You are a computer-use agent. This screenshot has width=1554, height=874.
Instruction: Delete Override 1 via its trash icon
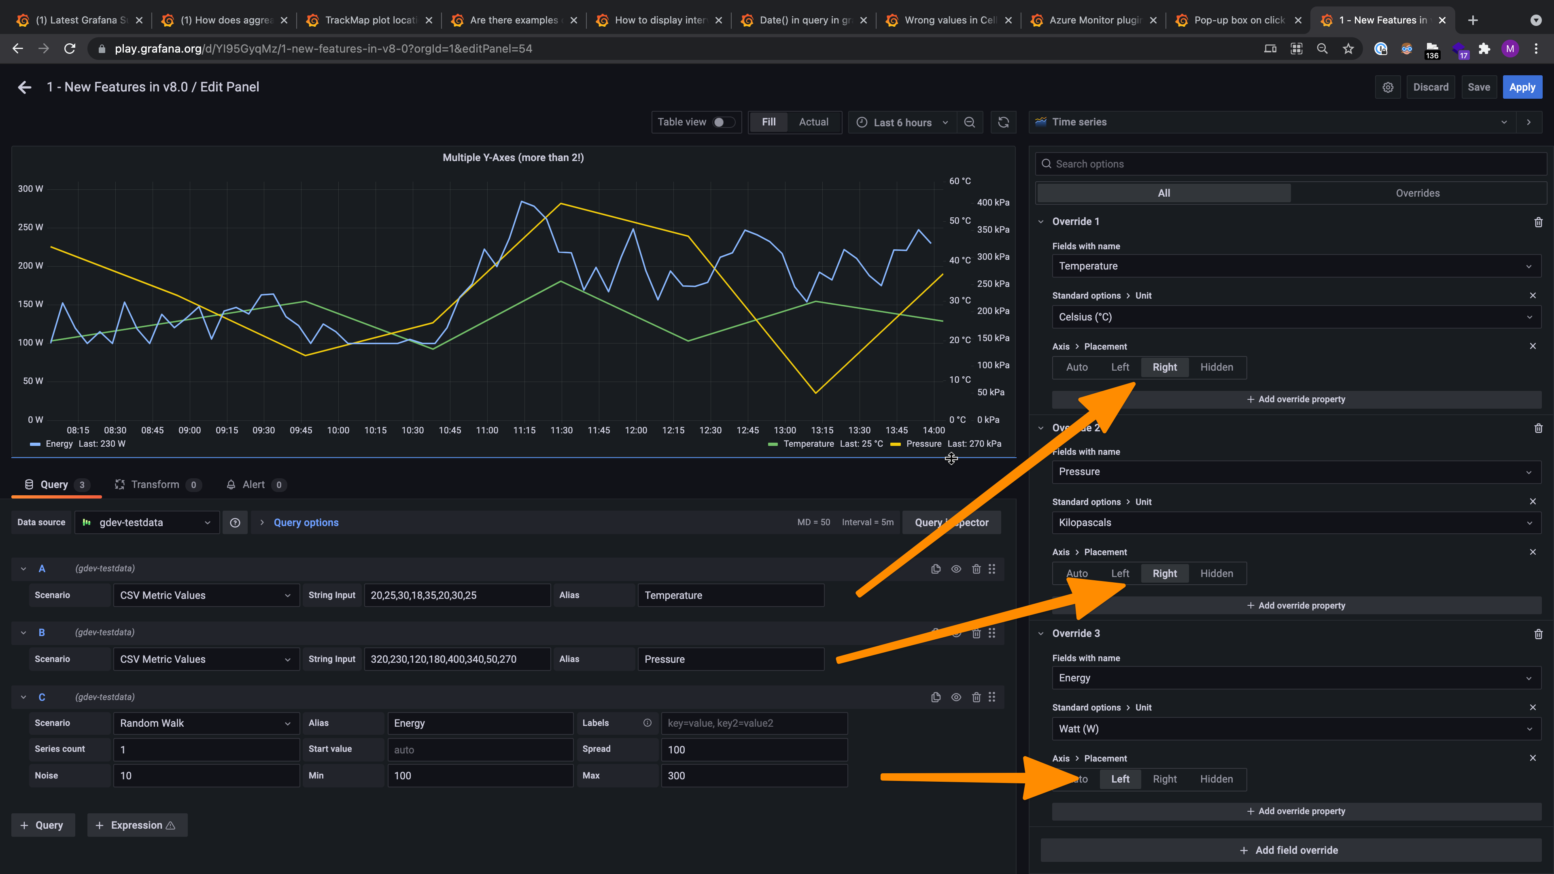click(1538, 222)
